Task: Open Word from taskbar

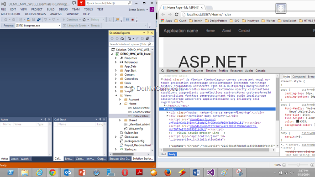Action: (x=196, y=172)
